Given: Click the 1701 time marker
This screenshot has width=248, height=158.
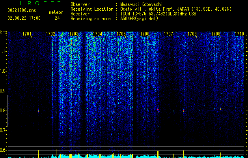Looking at the screenshot, I should coord(27,34).
